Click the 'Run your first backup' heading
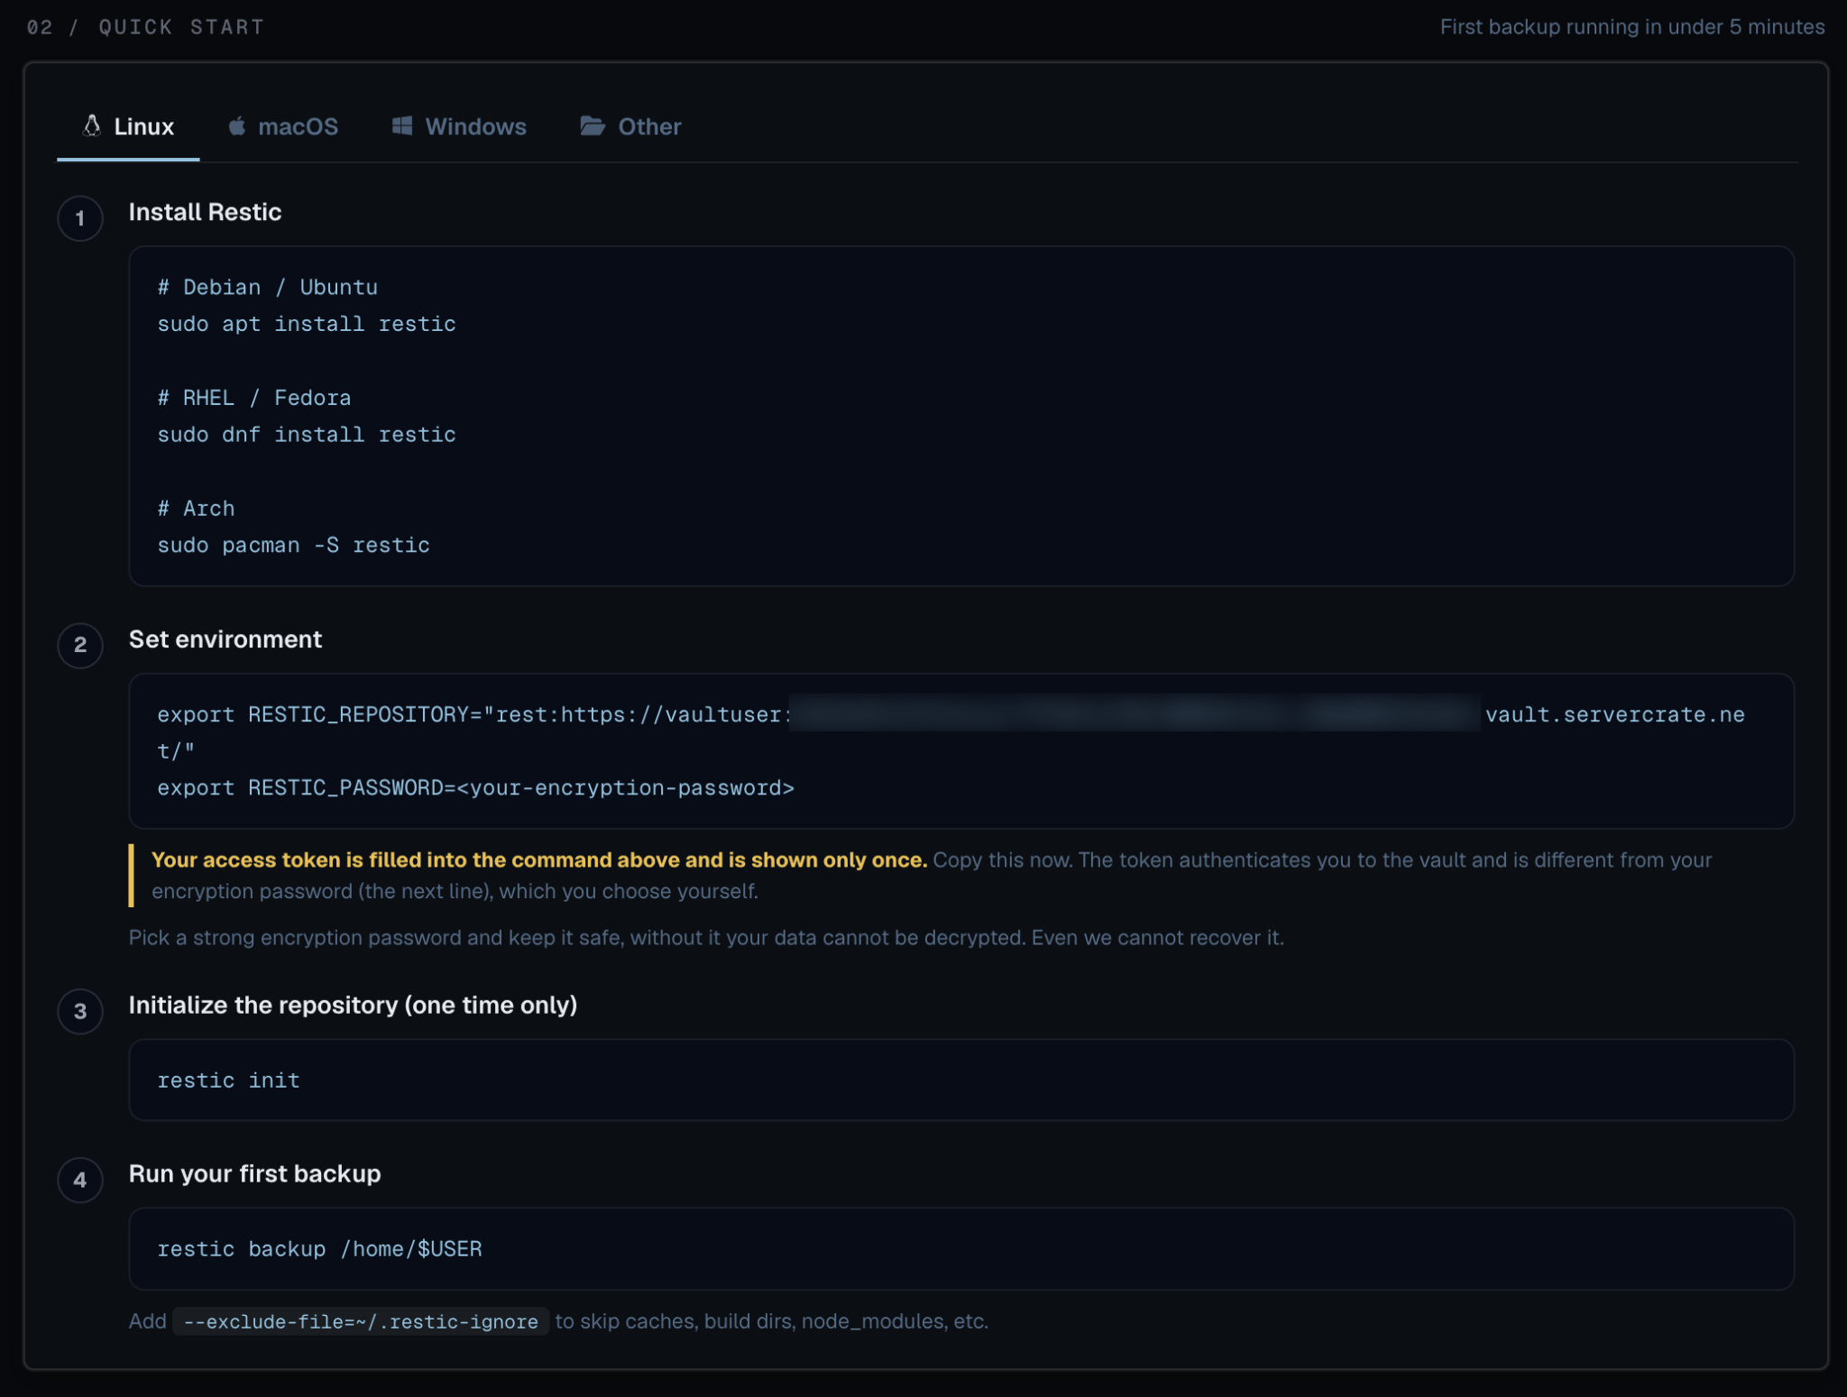 (254, 1174)
